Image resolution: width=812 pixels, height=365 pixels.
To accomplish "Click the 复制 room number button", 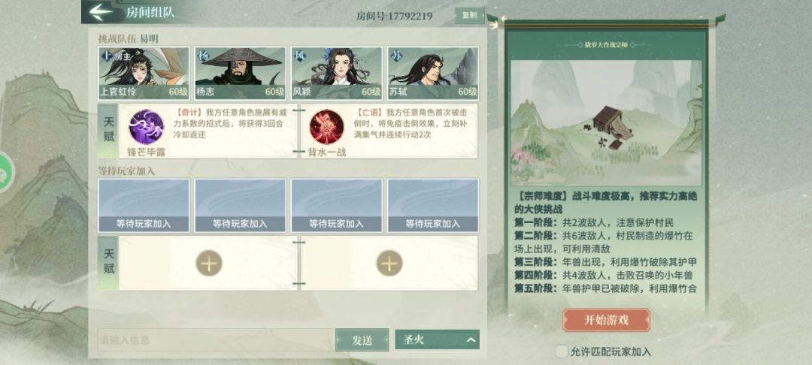I will 470,15.
